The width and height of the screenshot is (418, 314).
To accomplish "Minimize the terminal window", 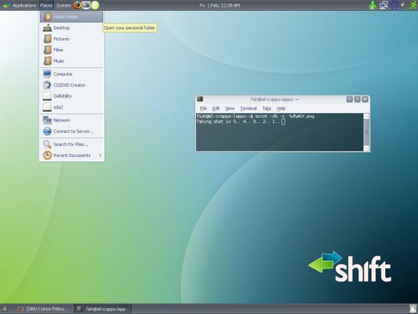I will (349, 99).
